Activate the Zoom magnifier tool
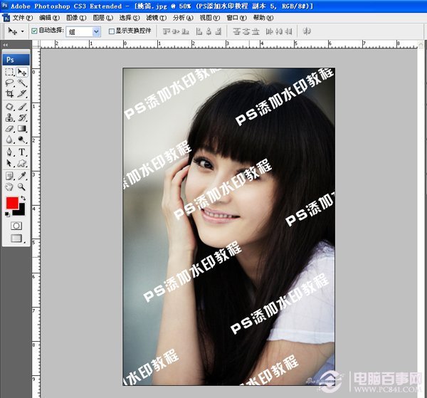 click(x=22, y=187)
